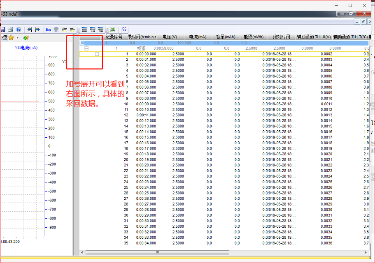Click the time cell 0:00:15.000
The width and height of the screenshot is (375, 263).
pos(146,138)
